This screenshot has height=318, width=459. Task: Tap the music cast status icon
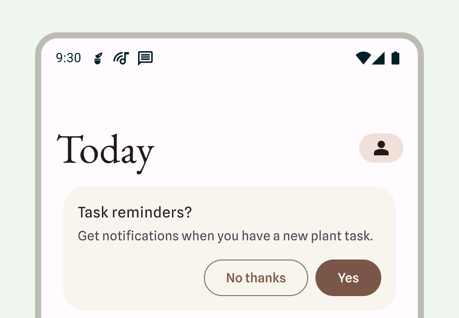click(121, 58)
